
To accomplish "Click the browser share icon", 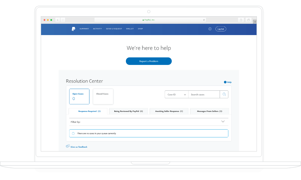I will pos(241,20).
